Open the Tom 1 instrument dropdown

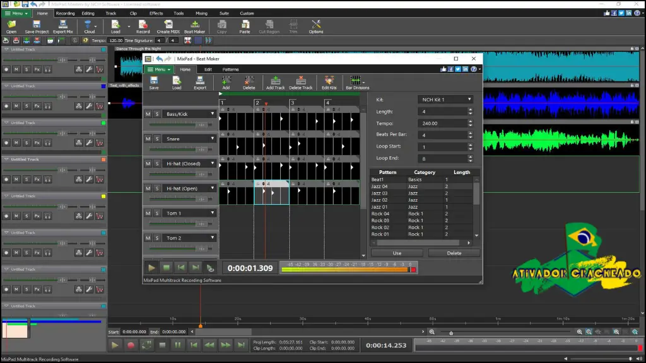click(189, 213)
